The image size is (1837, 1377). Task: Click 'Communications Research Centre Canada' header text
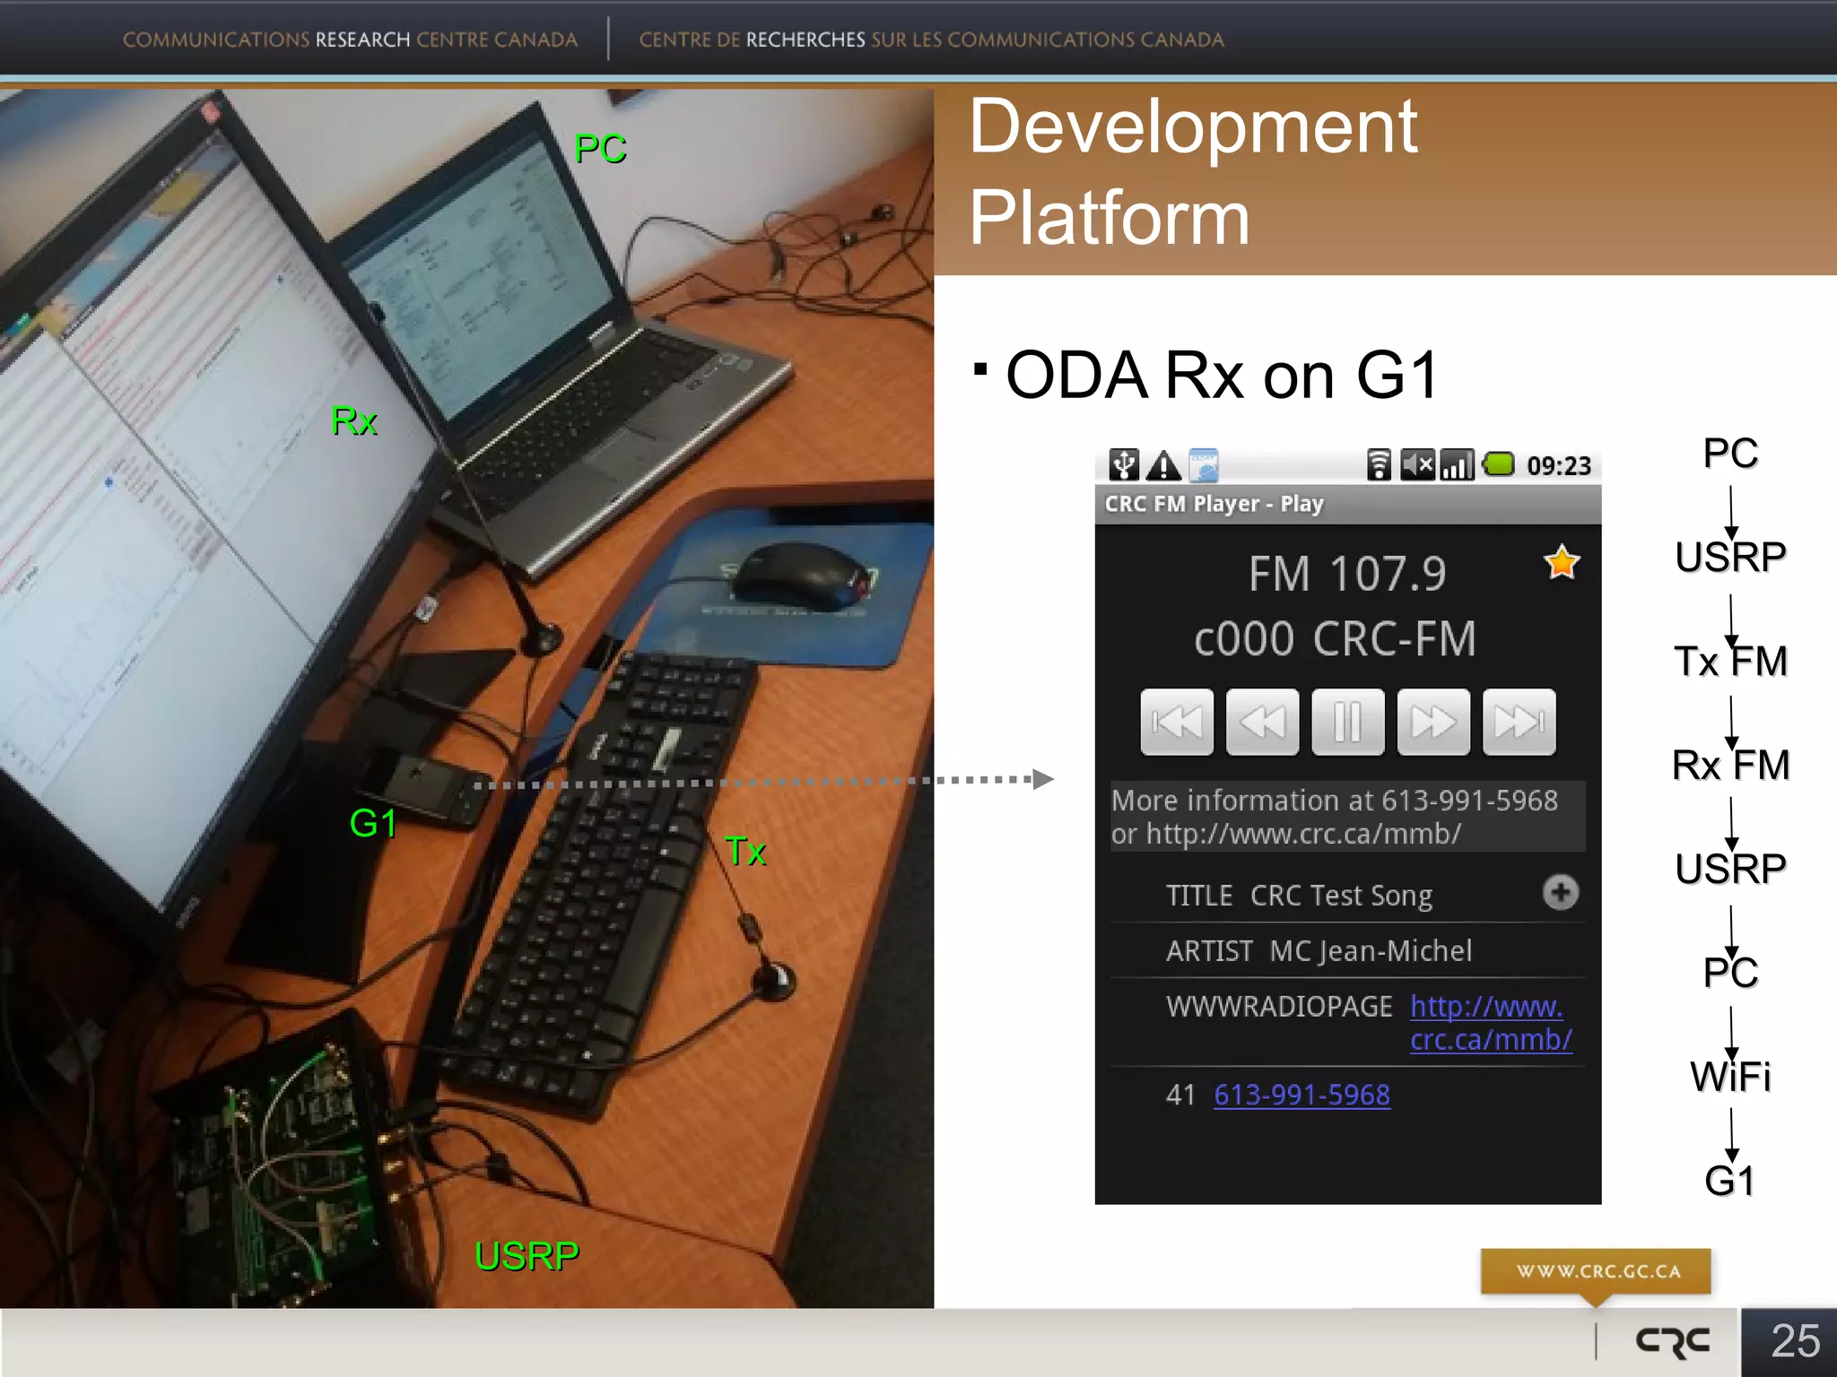tap(350, 39)
